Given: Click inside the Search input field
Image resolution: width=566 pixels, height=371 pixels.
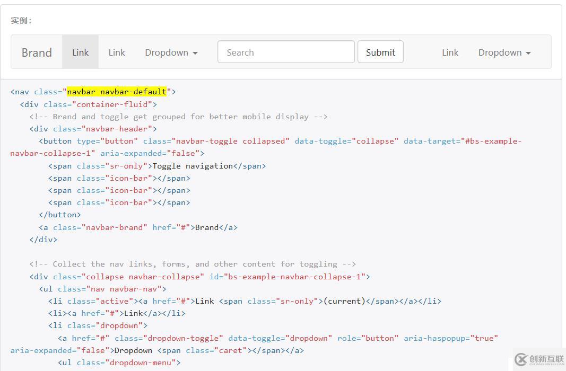Looking at the screenshot, I should tap(285, 52).
